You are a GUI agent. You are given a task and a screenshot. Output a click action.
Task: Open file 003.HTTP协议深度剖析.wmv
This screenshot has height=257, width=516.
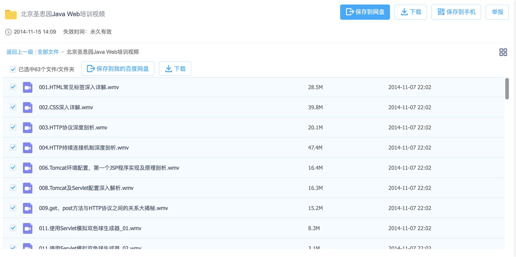click(x=73, y=128)
